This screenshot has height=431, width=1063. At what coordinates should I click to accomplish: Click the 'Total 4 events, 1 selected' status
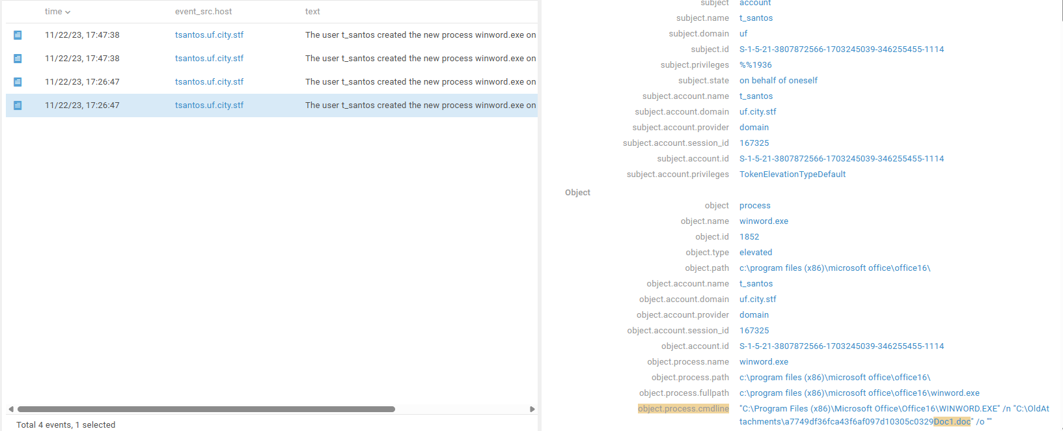[x=66, y=425]
